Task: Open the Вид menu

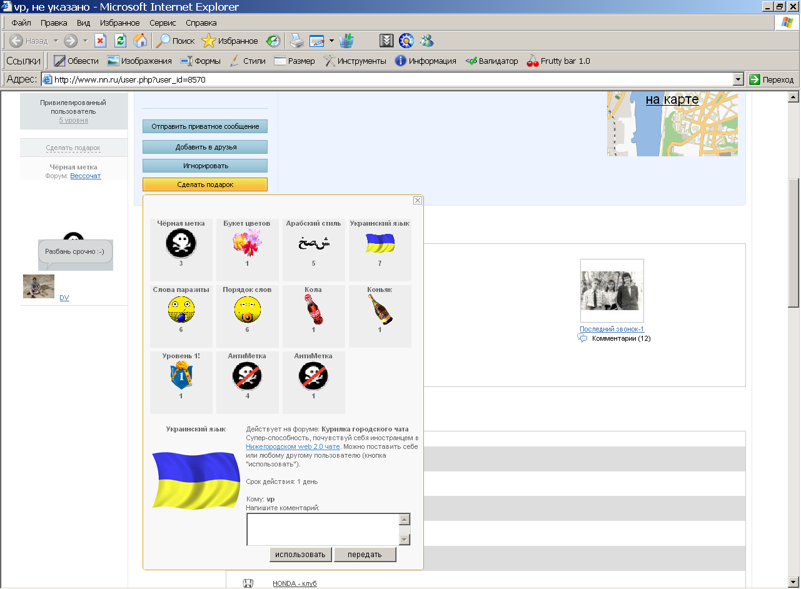Action: tap(84, 23)
